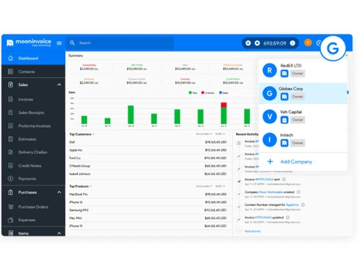Click More Activity link

click(x=253, y=231)
